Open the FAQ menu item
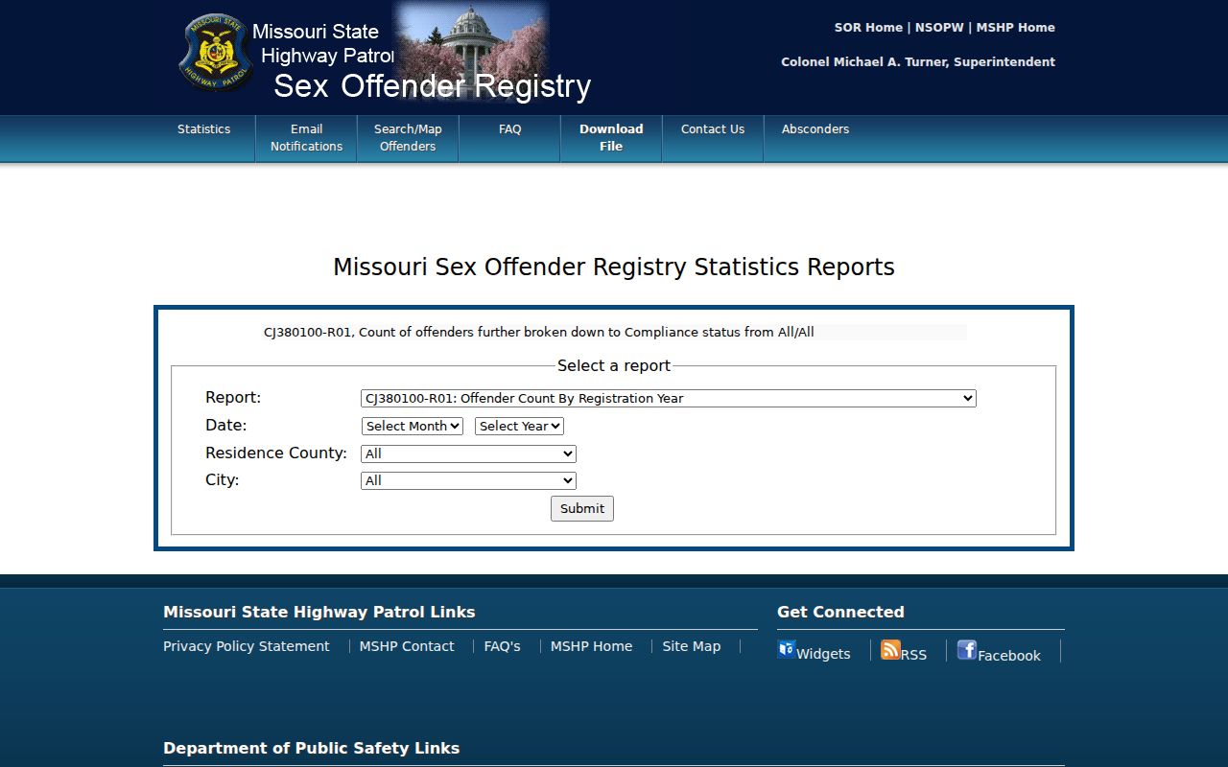This screenshot has height=767, width=1228. (509, 129)
